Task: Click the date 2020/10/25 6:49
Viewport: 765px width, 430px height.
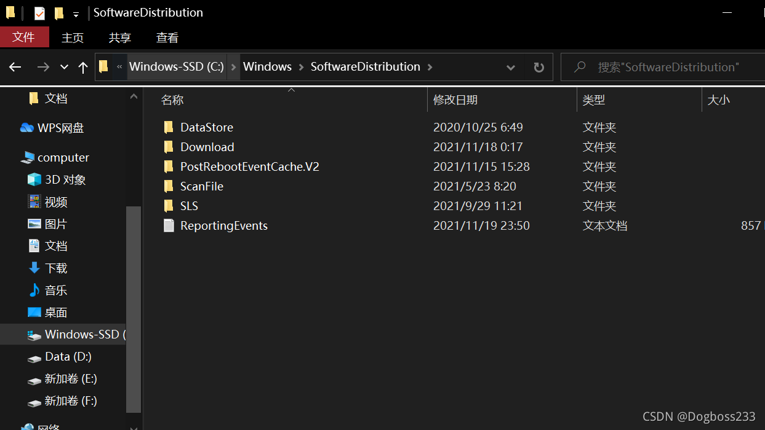Action: coord(478,127)
